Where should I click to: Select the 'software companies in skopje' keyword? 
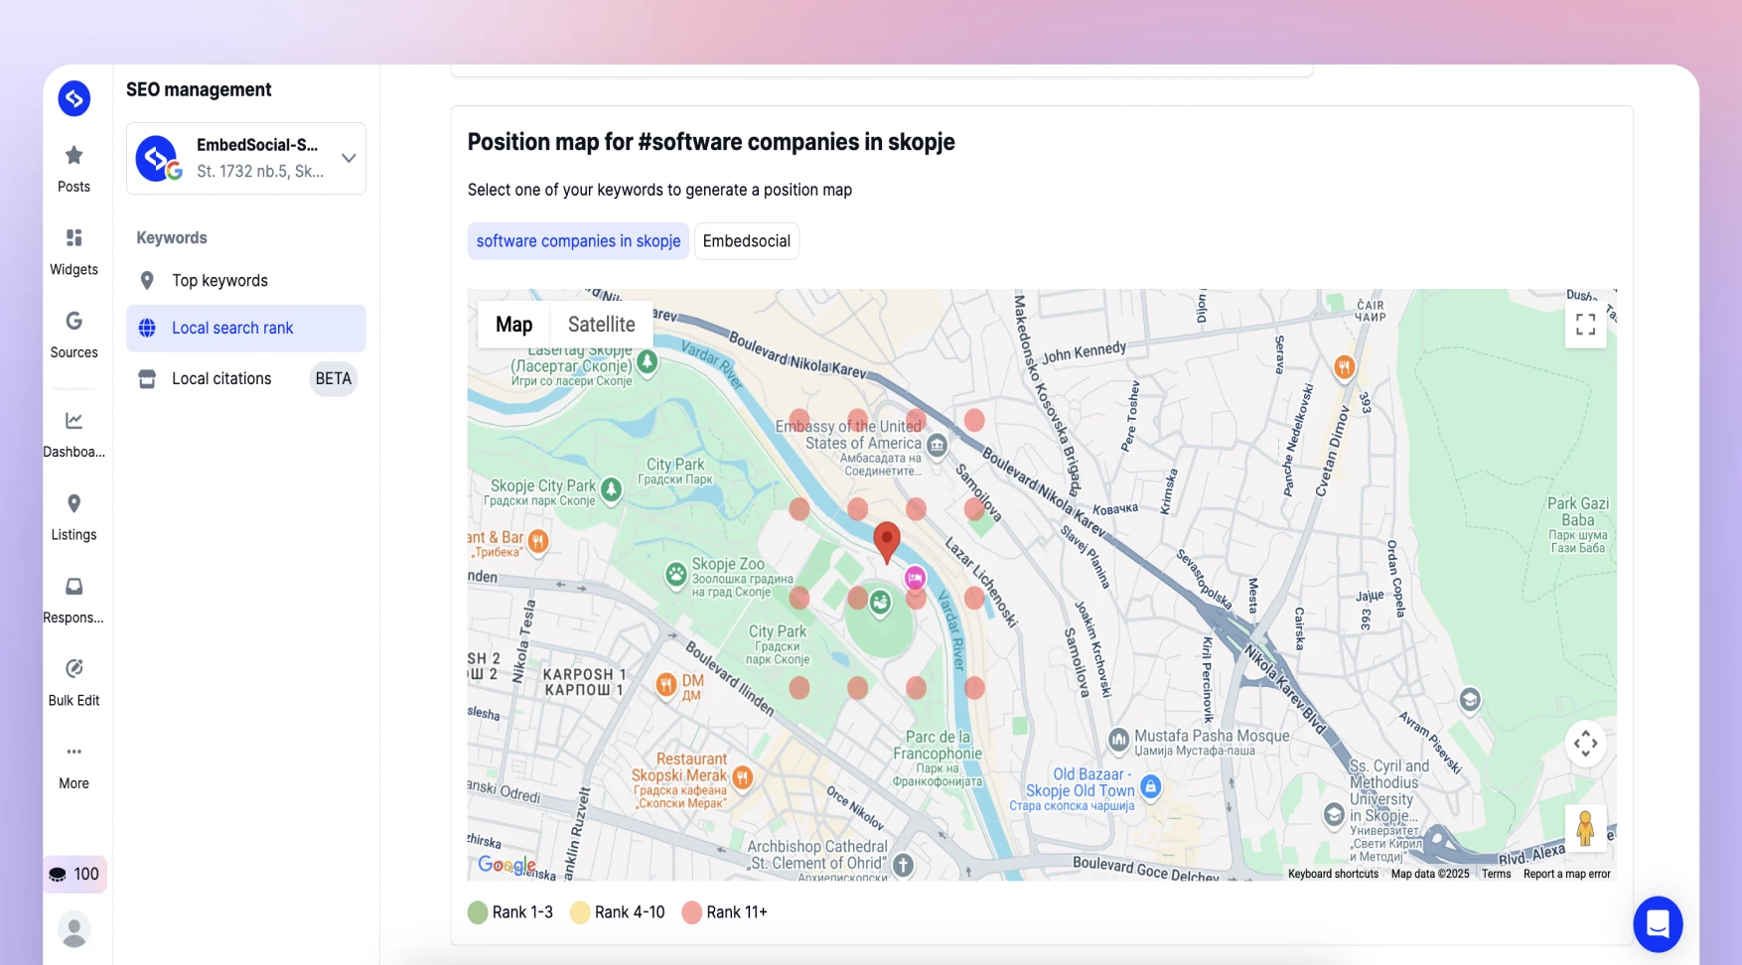(578, 241)
